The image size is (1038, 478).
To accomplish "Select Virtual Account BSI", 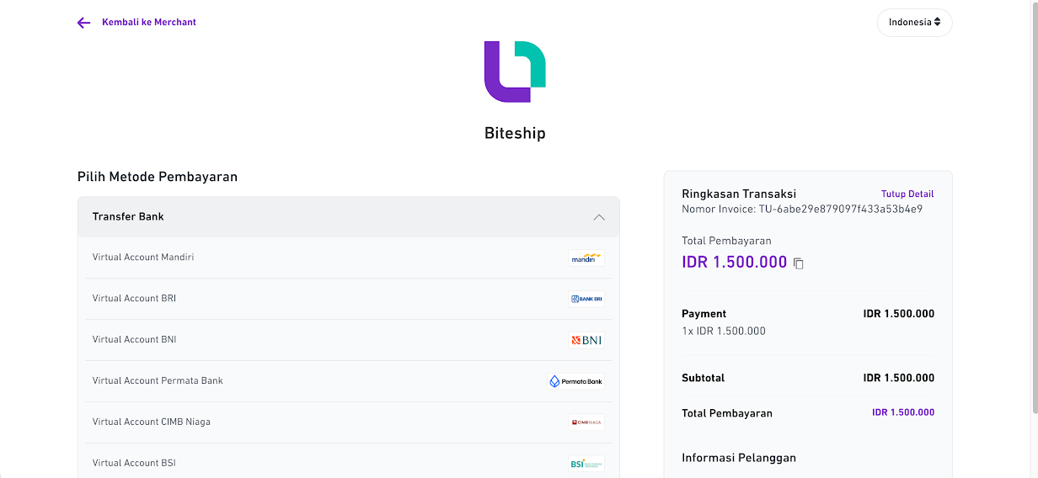I will tap(349, 462).
